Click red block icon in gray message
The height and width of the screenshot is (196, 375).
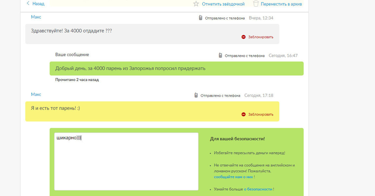[x=243, y=37]
